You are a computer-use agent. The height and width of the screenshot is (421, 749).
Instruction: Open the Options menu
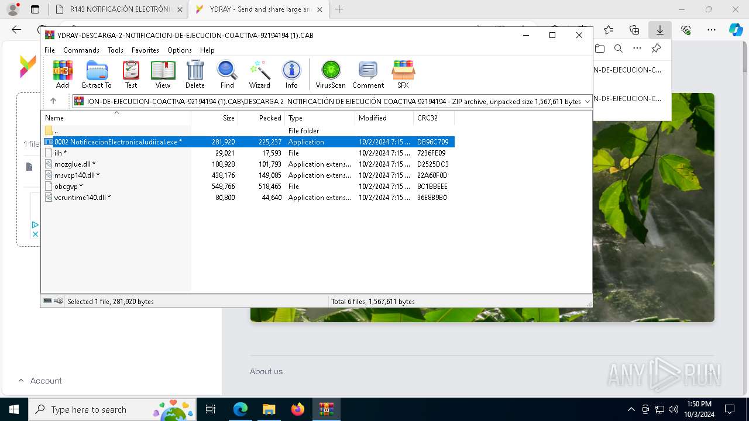pyautogui.click(x=180, y=50)
